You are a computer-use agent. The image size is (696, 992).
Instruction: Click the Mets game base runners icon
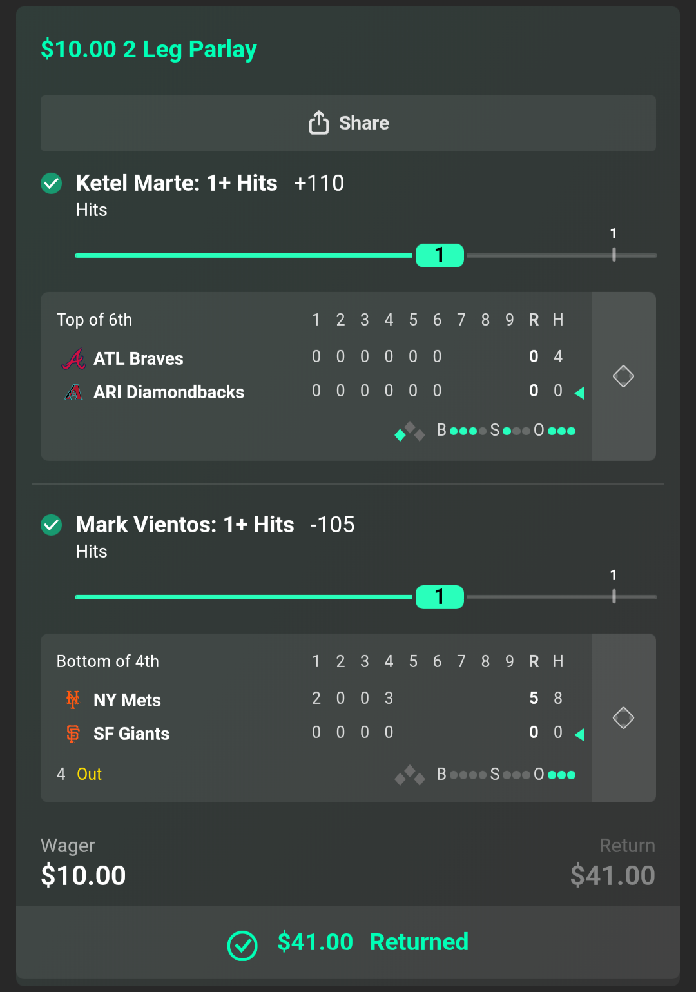[410, 775]
